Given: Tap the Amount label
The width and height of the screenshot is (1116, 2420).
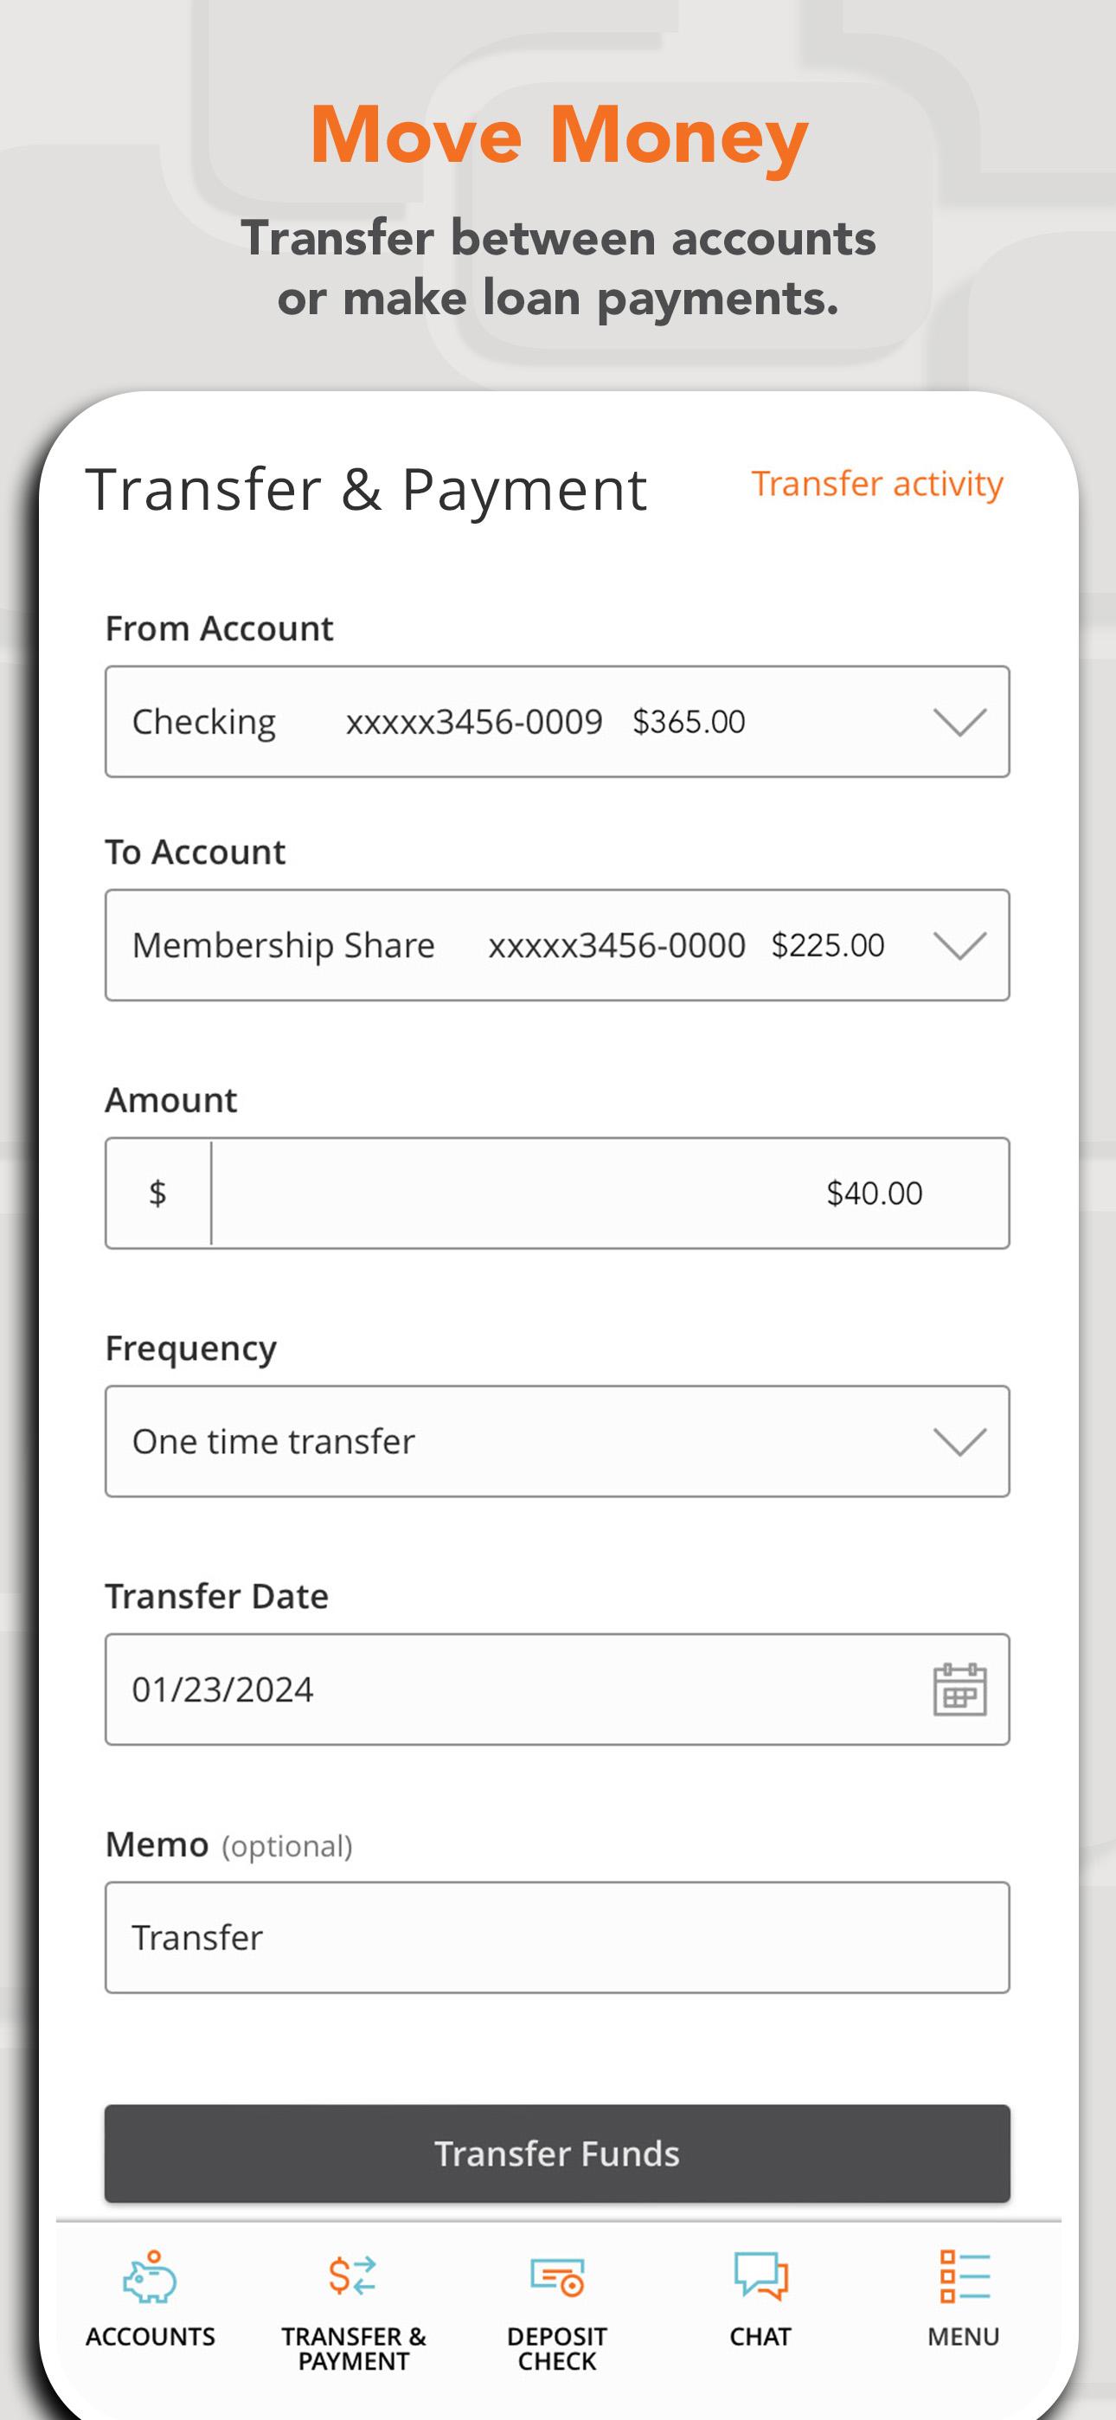Looking at the screenshot, I should click(171, 1100).
